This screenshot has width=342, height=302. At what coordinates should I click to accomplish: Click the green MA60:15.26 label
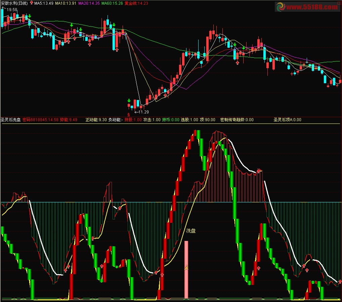[x=112, y=3]
